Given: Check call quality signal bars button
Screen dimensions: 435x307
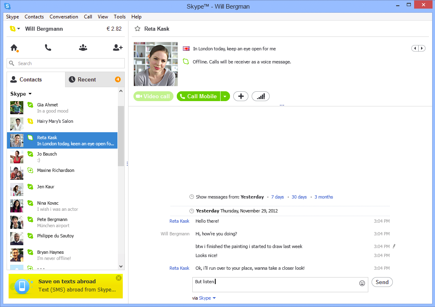Looking at the screenshot, I should tap(261, 96).
